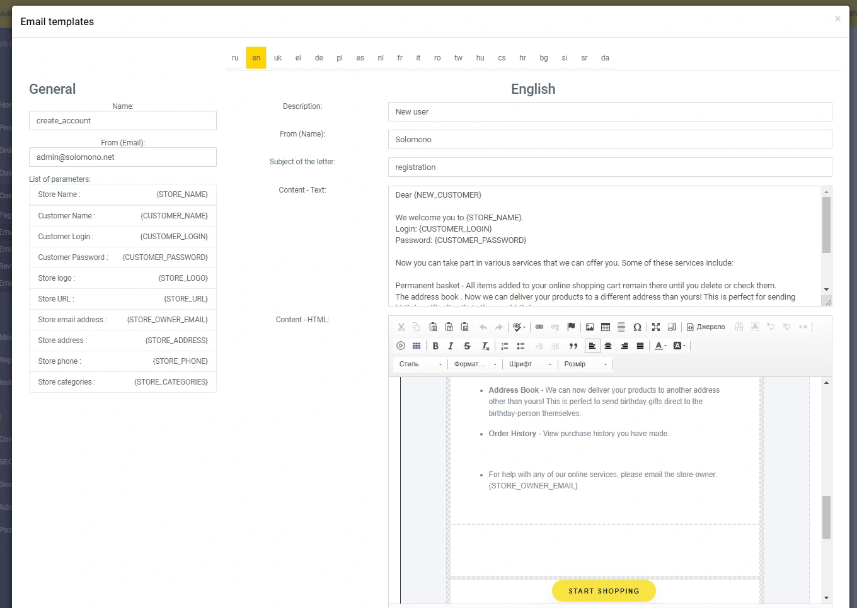Click the Джерело source button

pos(706,327)
